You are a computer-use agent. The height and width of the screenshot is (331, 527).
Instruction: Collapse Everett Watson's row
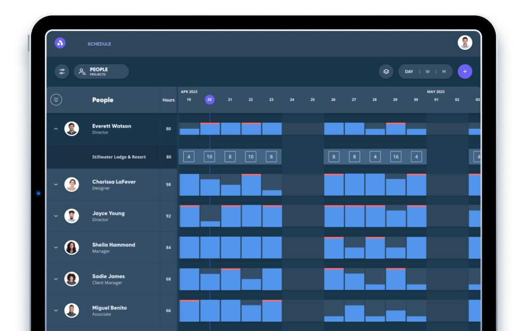click(x=56, y=129)
